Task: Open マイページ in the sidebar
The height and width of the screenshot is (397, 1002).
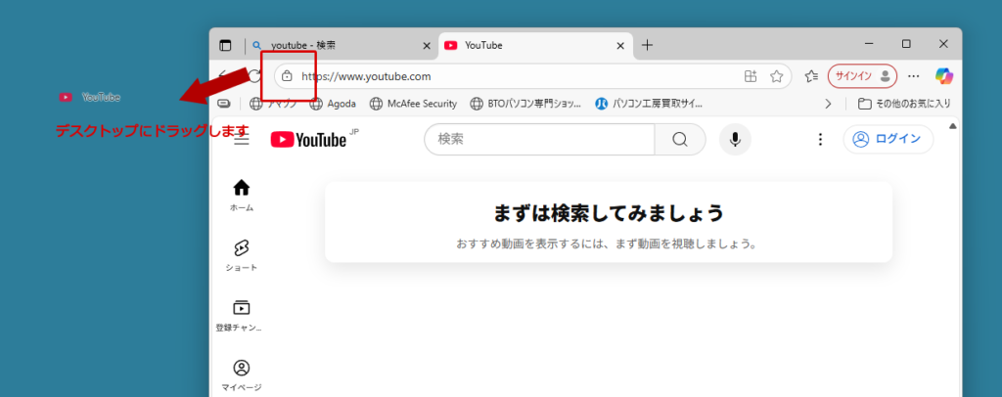Action: 242,375
